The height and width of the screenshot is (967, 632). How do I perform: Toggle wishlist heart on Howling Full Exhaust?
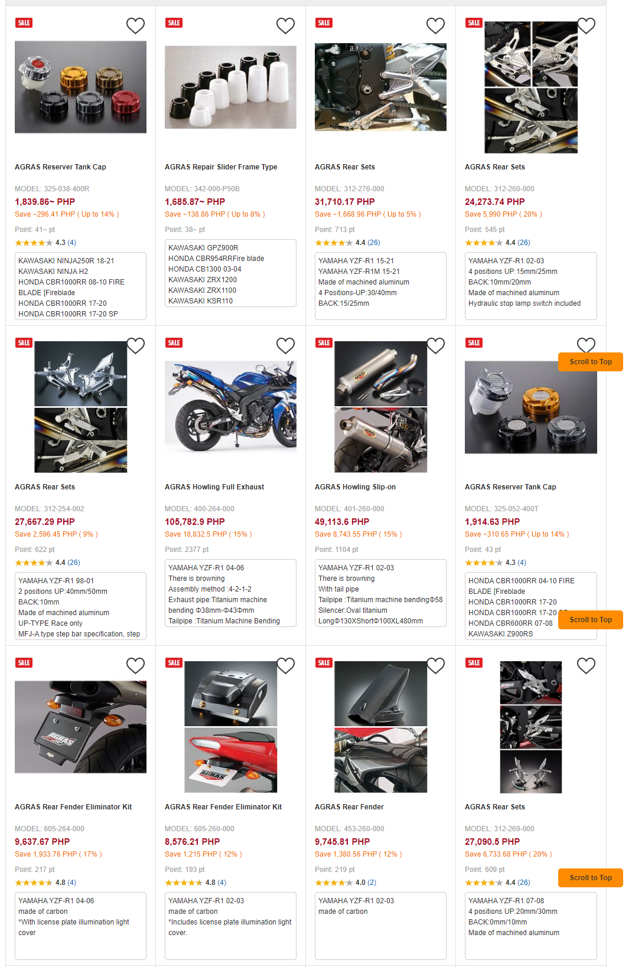pos(286,345)
